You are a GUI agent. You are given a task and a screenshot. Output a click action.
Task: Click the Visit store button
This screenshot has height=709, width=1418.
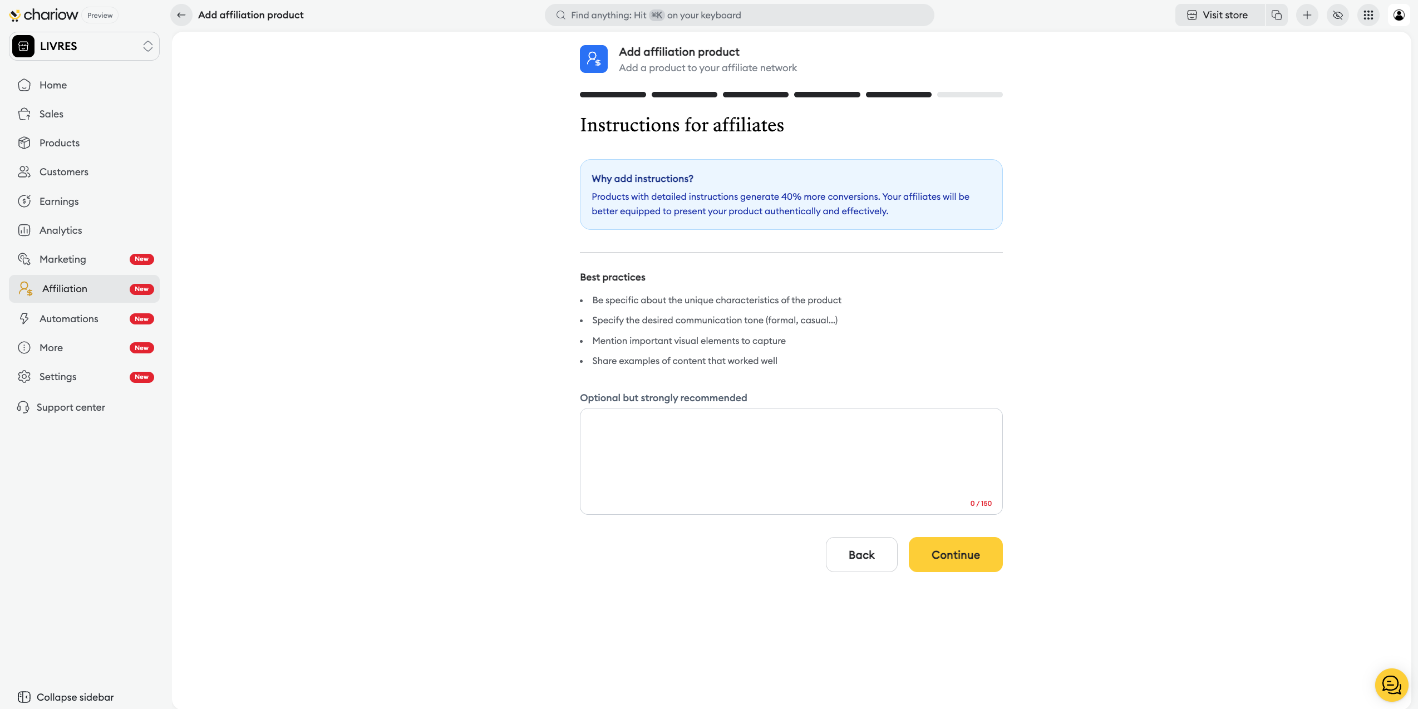point(1218,15)
